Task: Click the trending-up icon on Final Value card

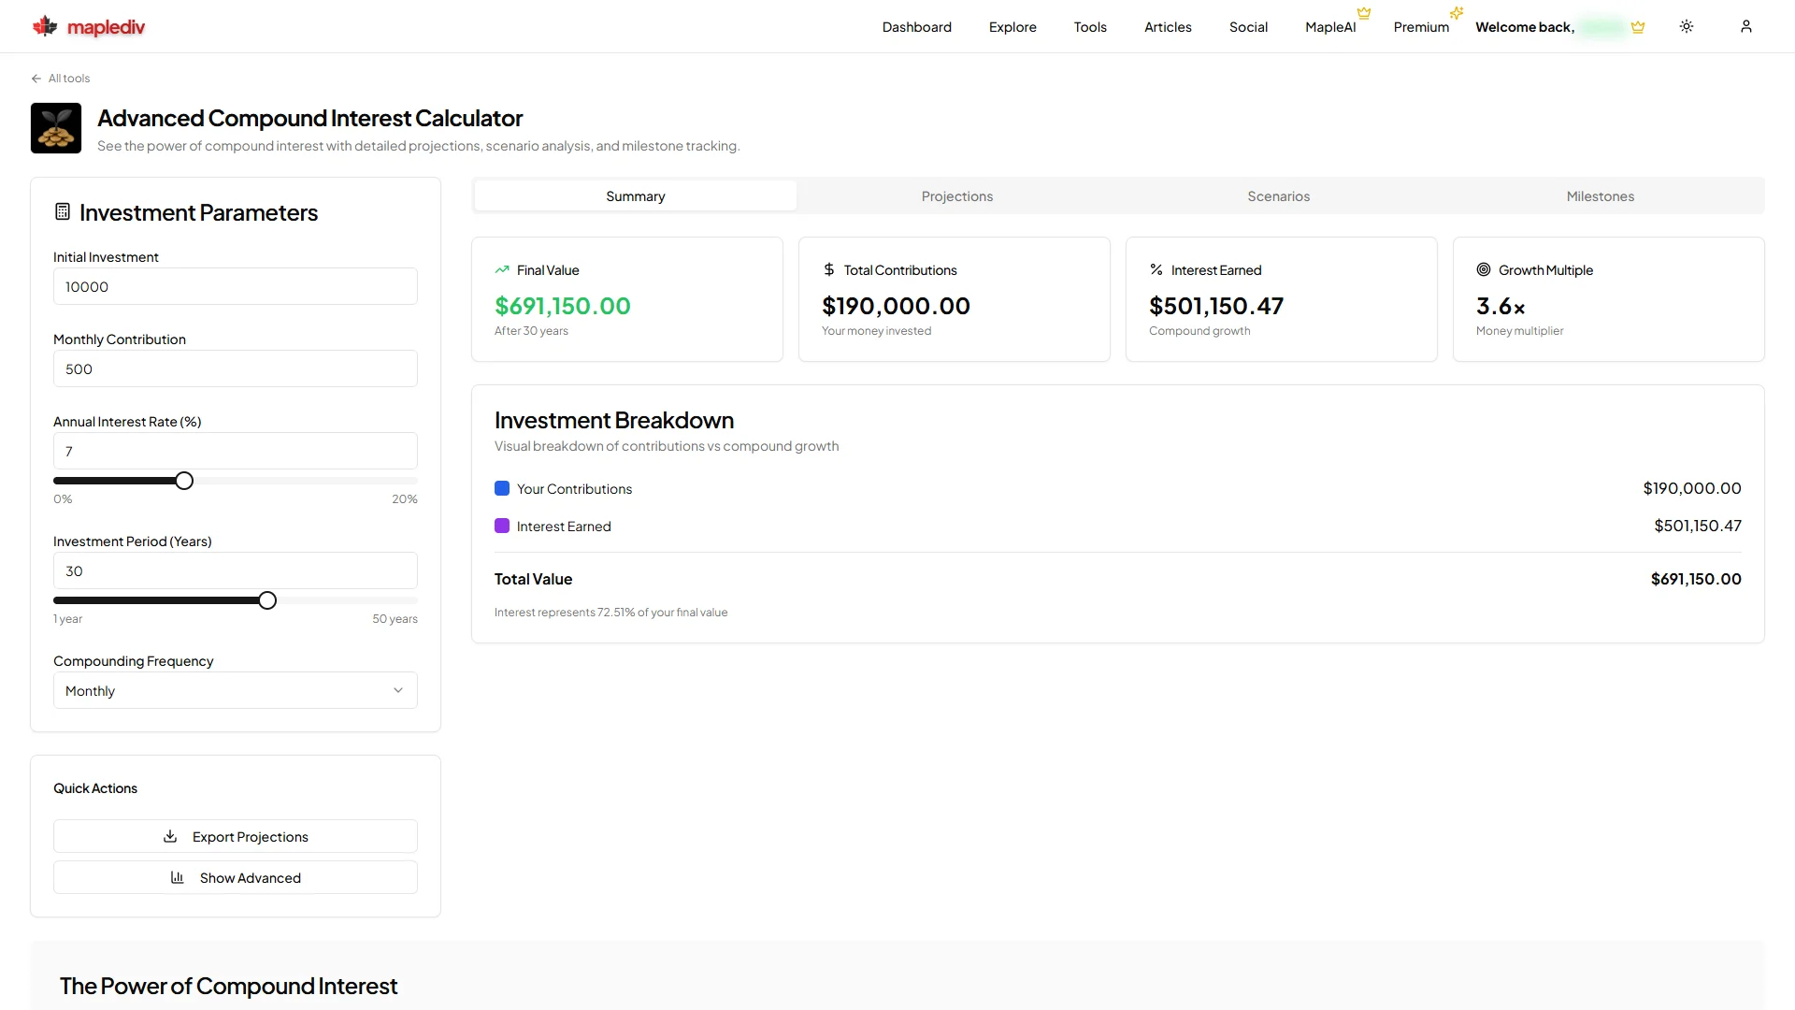Action: 502,270
